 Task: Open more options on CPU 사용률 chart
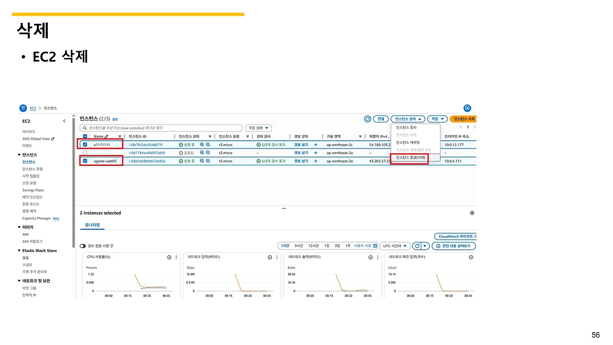click(x=176, y=257)
